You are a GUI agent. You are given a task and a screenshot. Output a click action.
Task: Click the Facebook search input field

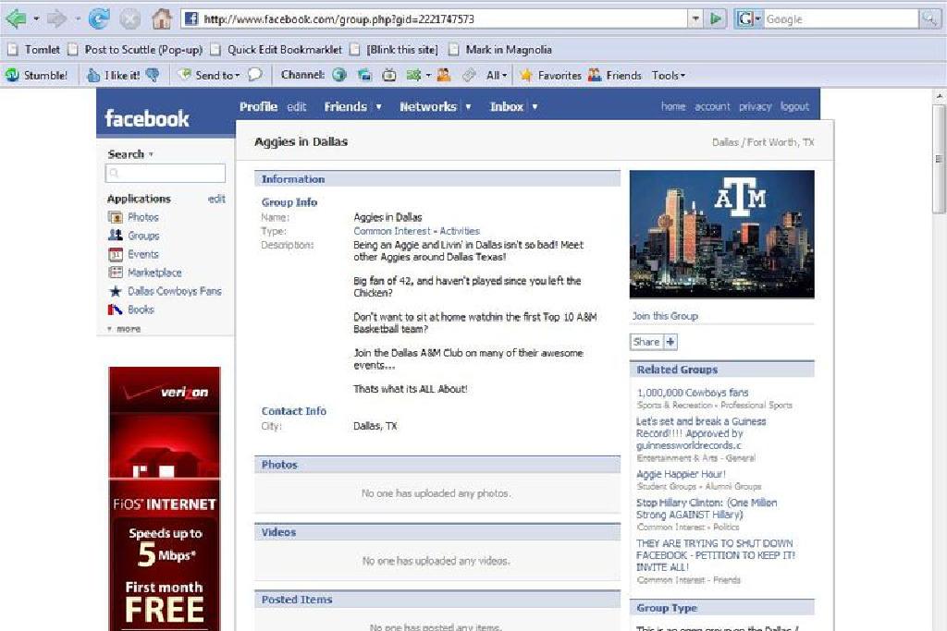click(166, 174)
